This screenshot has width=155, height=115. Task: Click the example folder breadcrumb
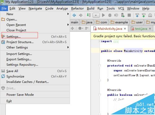click(x=119, y=22)
